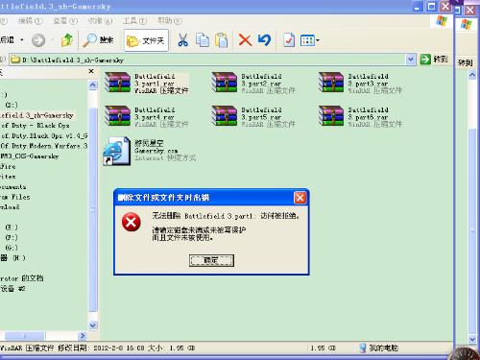Click the Paste clipboard icon

222,40
